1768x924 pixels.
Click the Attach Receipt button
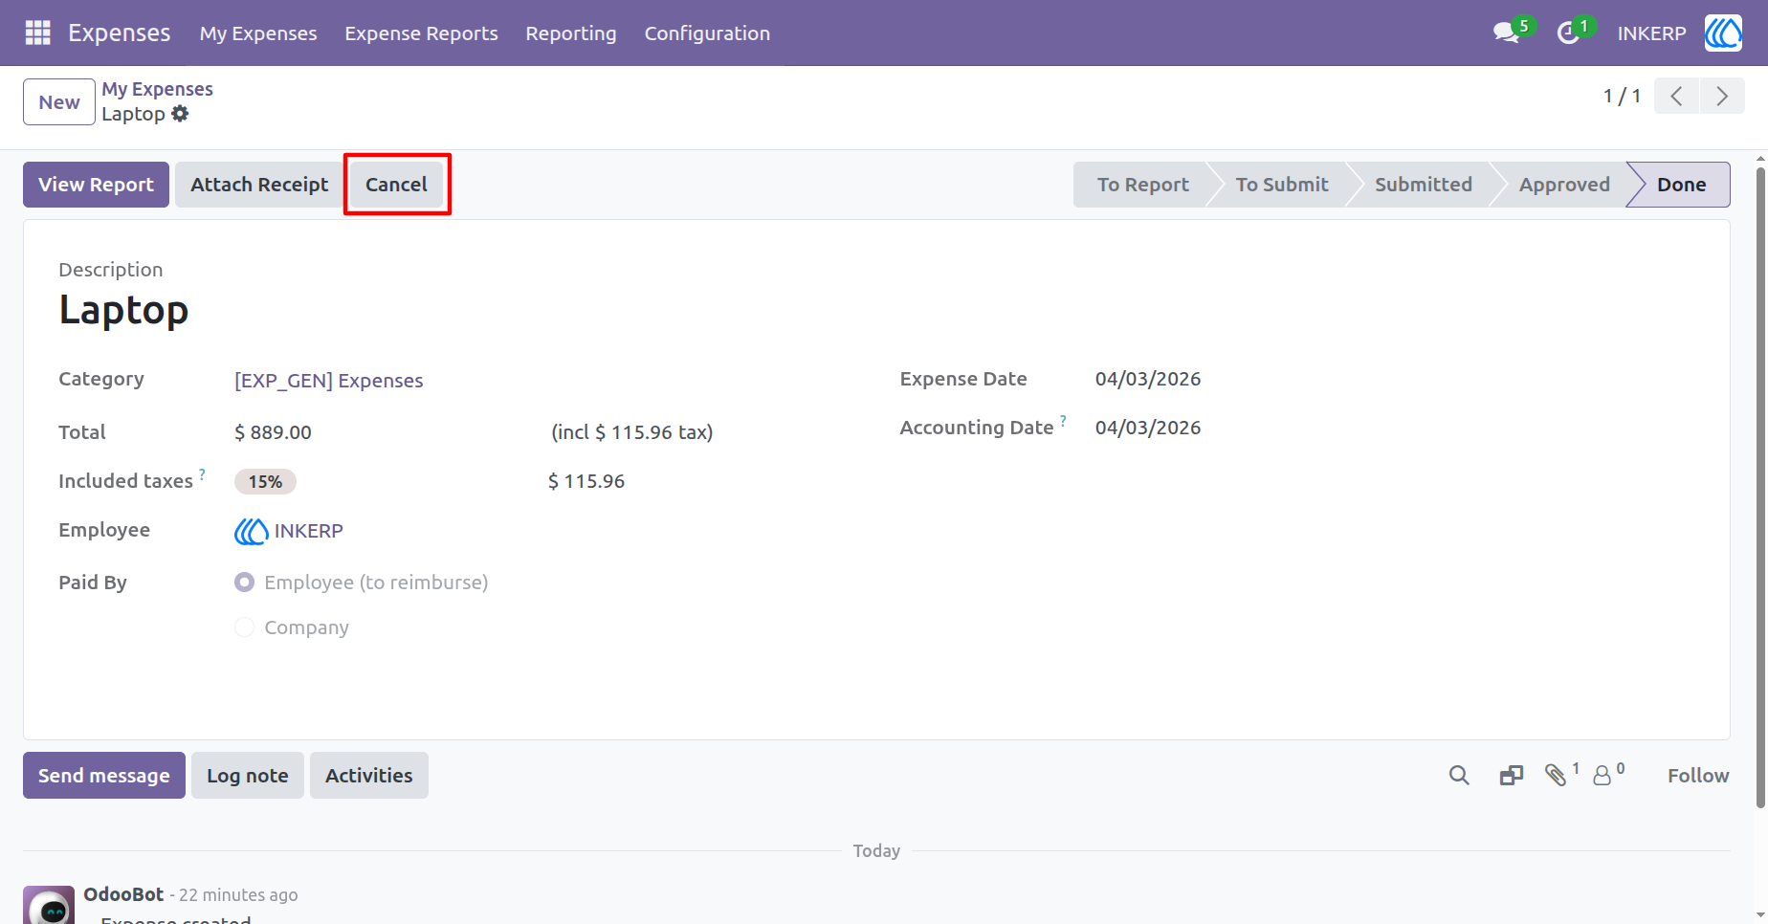[259, 185]
